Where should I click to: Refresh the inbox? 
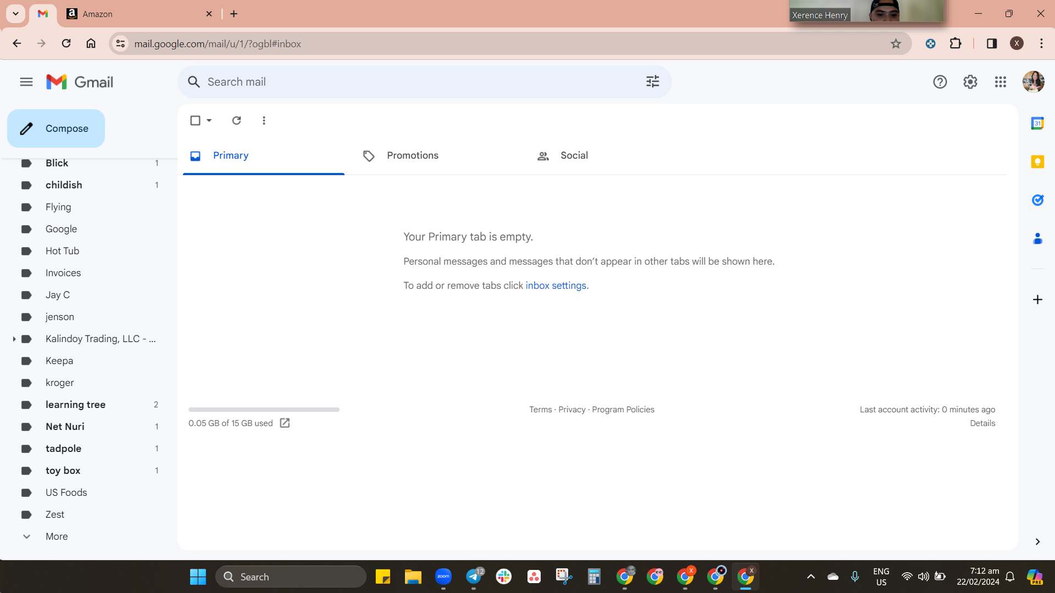tap(236, 120)
